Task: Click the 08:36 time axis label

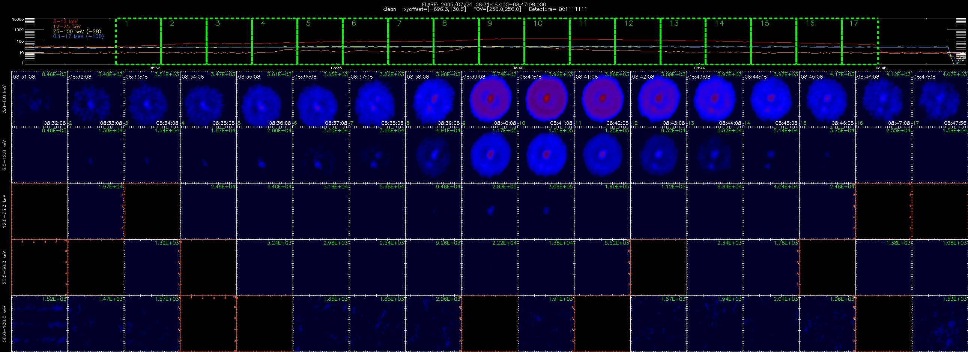Action: [x=336, y=68]
